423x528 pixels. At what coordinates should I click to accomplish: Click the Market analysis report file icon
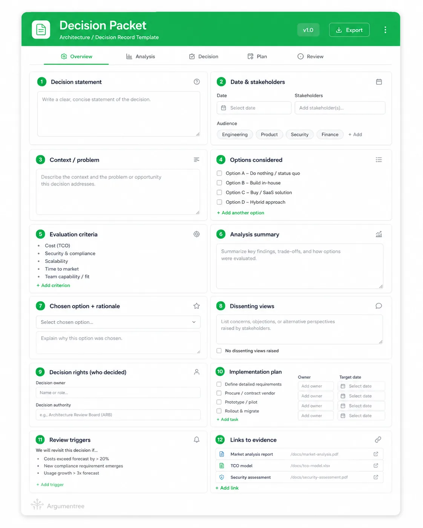click(x=222, y=454)
